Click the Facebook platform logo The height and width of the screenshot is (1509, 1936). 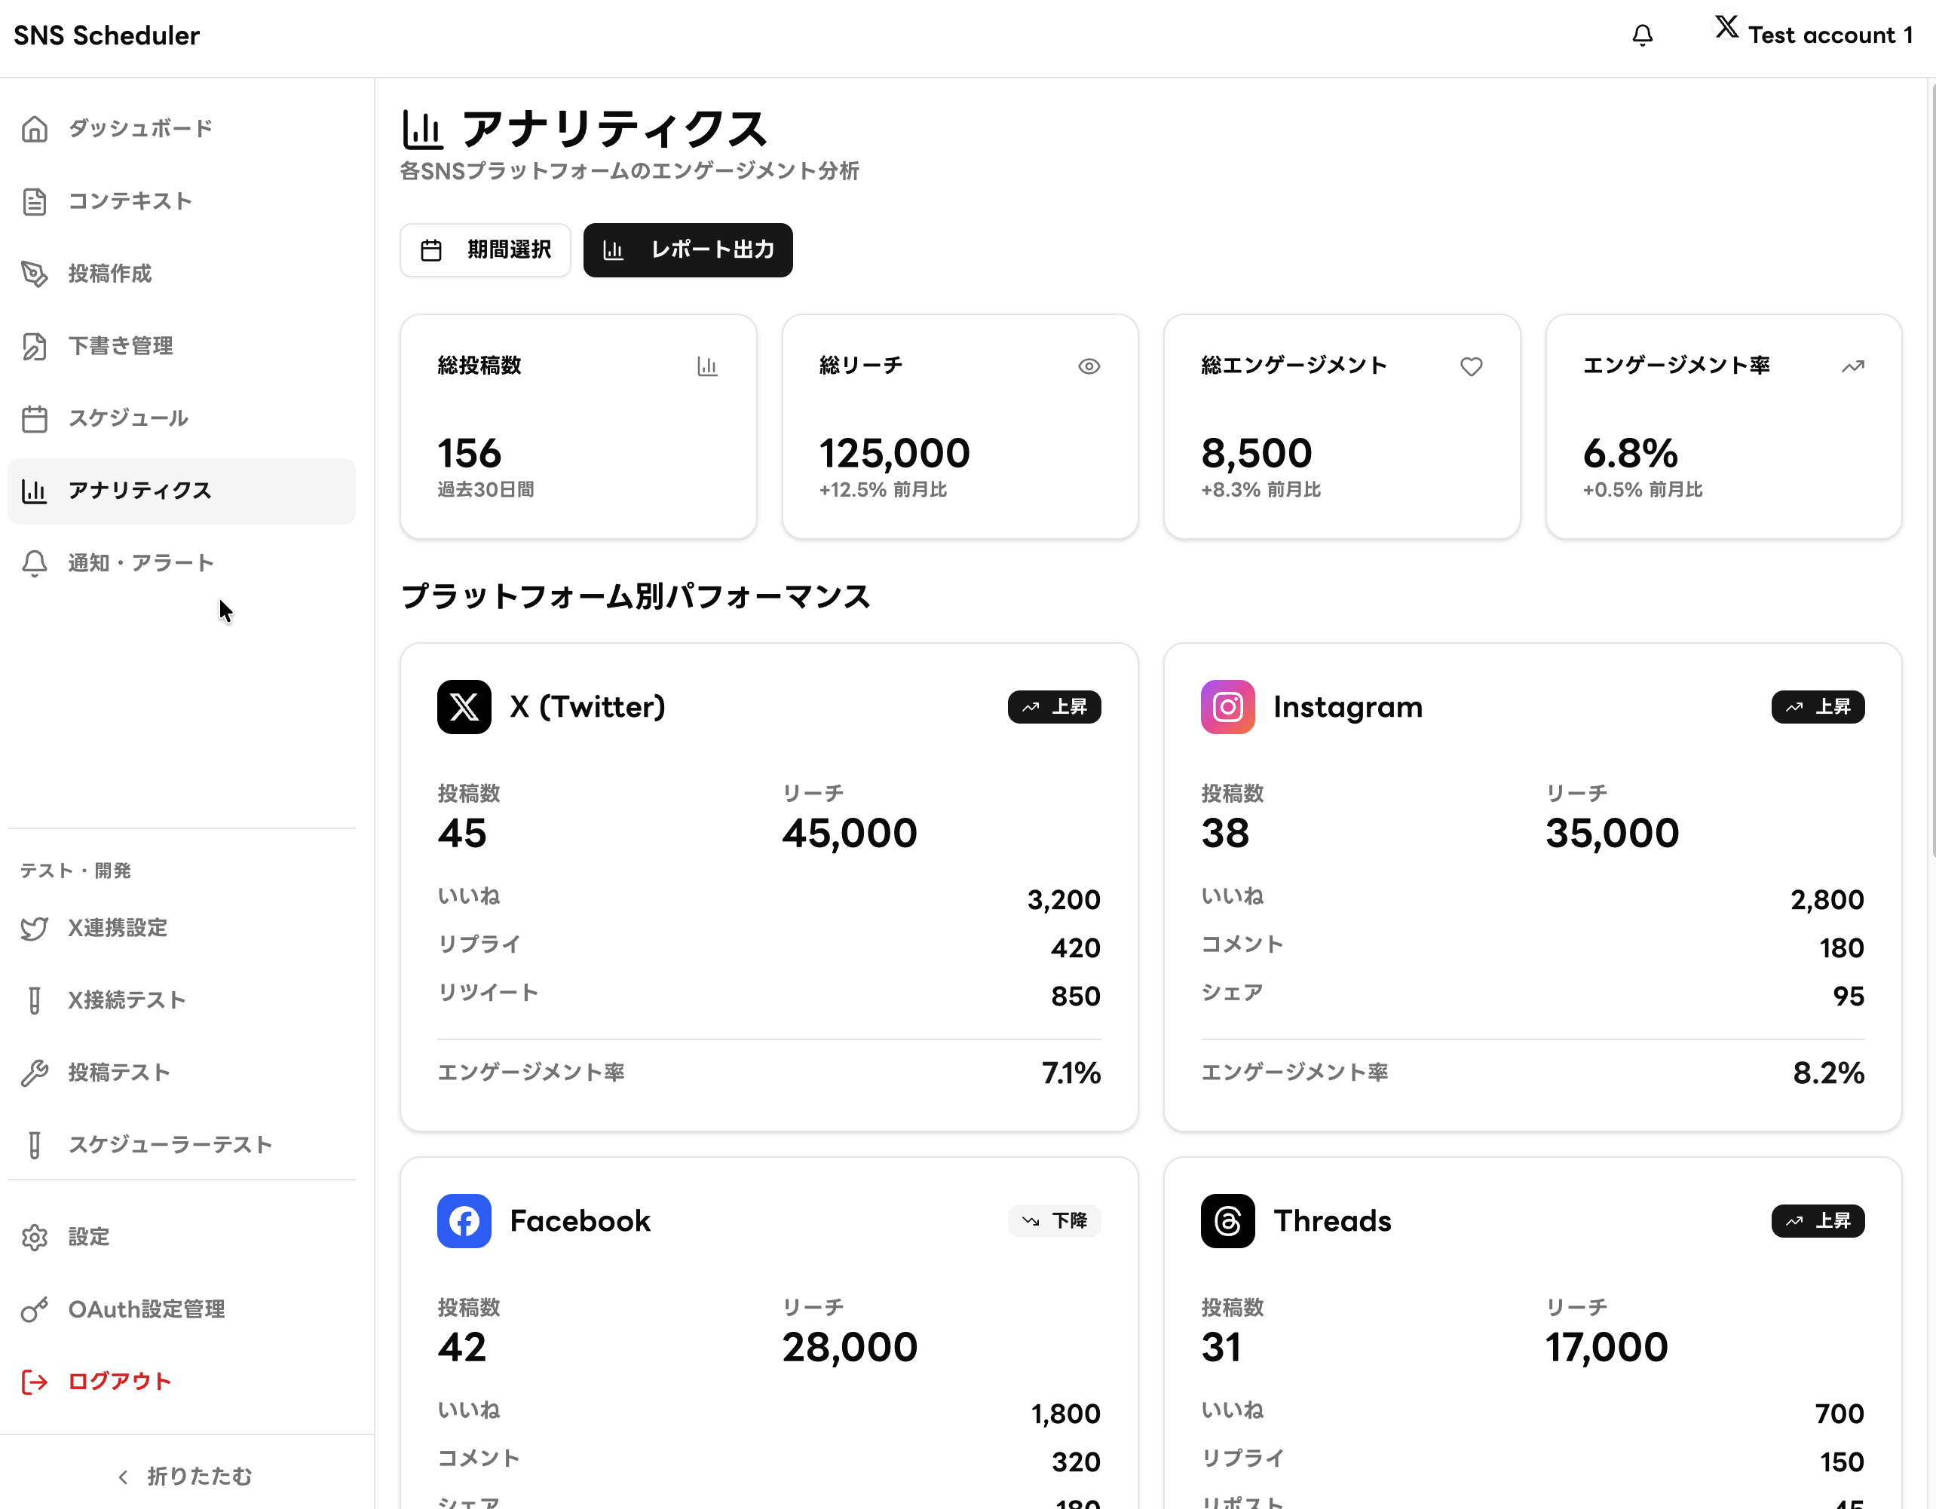[x=464, y=1220]
